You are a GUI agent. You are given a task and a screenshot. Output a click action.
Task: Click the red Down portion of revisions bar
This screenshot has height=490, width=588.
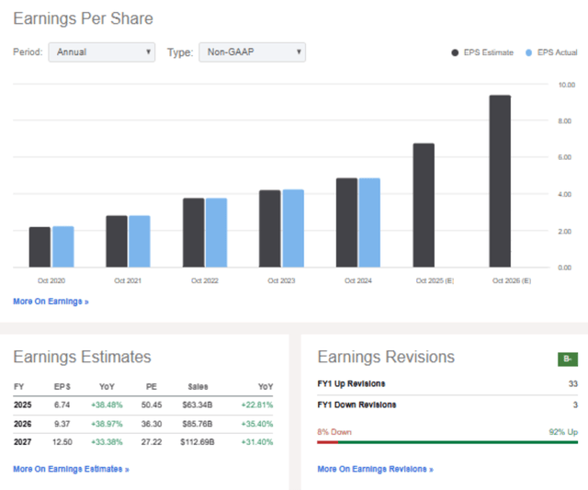(x=327, y=441)
